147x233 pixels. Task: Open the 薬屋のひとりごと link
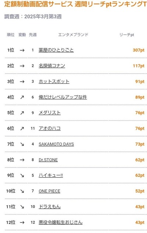point(56,50)
